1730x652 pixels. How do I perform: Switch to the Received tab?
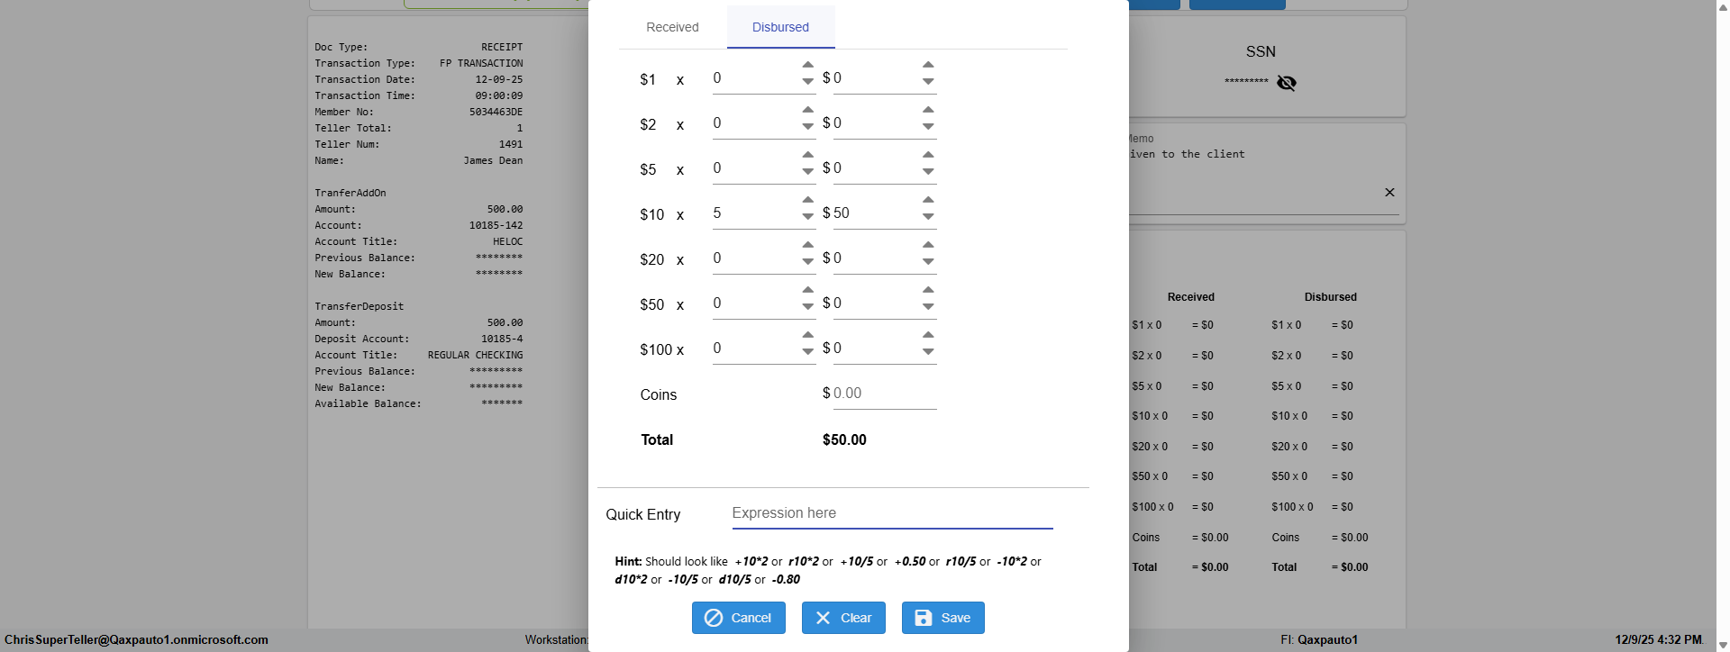coord(672,27)
